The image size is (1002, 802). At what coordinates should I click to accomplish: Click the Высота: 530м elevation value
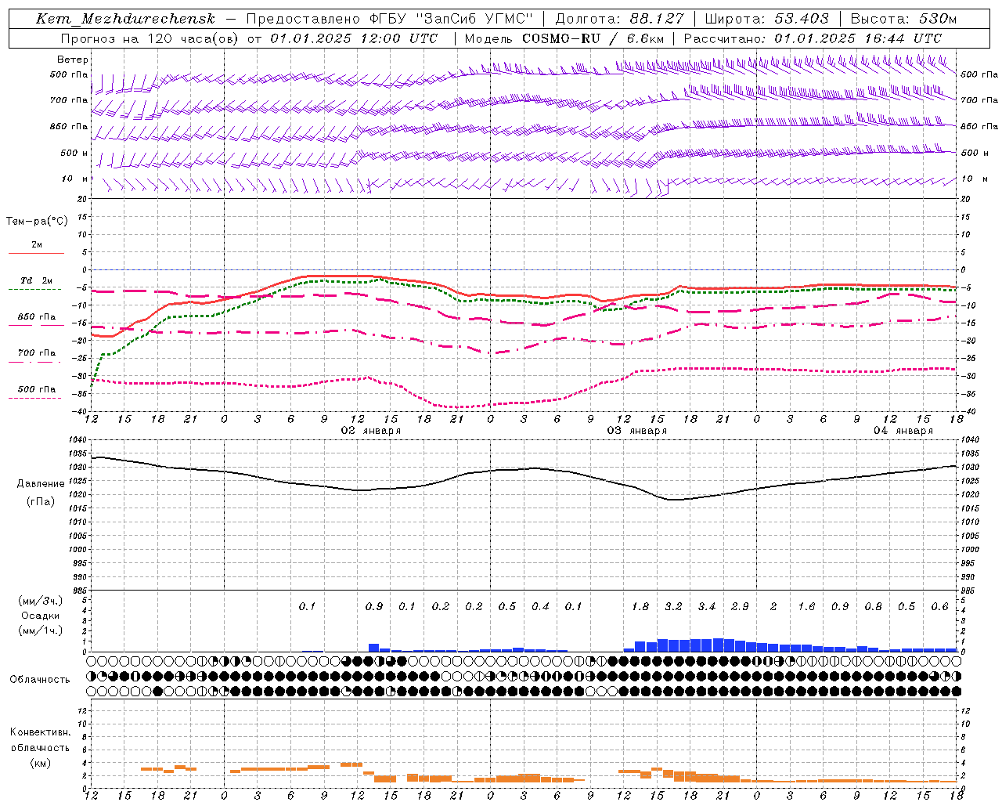coord(903,19)
